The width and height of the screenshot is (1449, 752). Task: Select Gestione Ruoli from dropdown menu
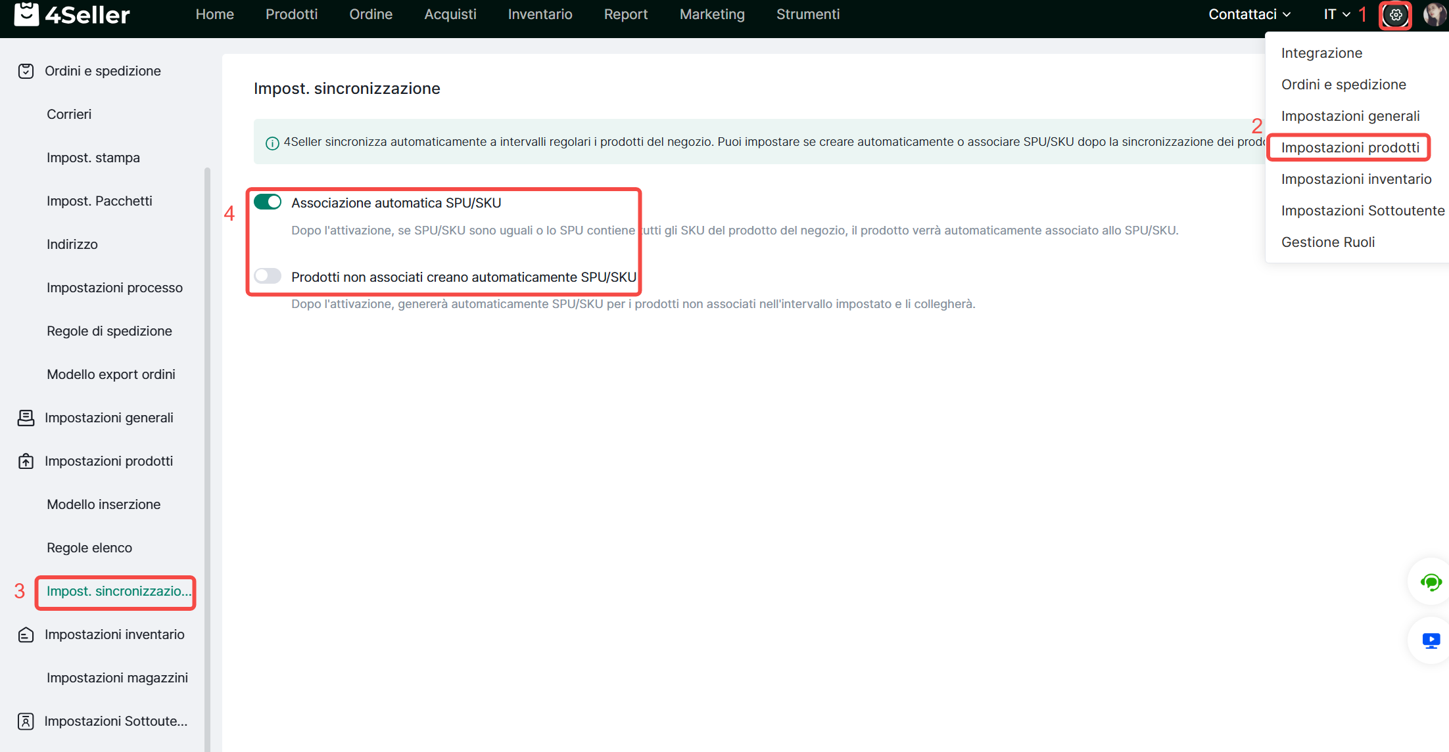1327,242
